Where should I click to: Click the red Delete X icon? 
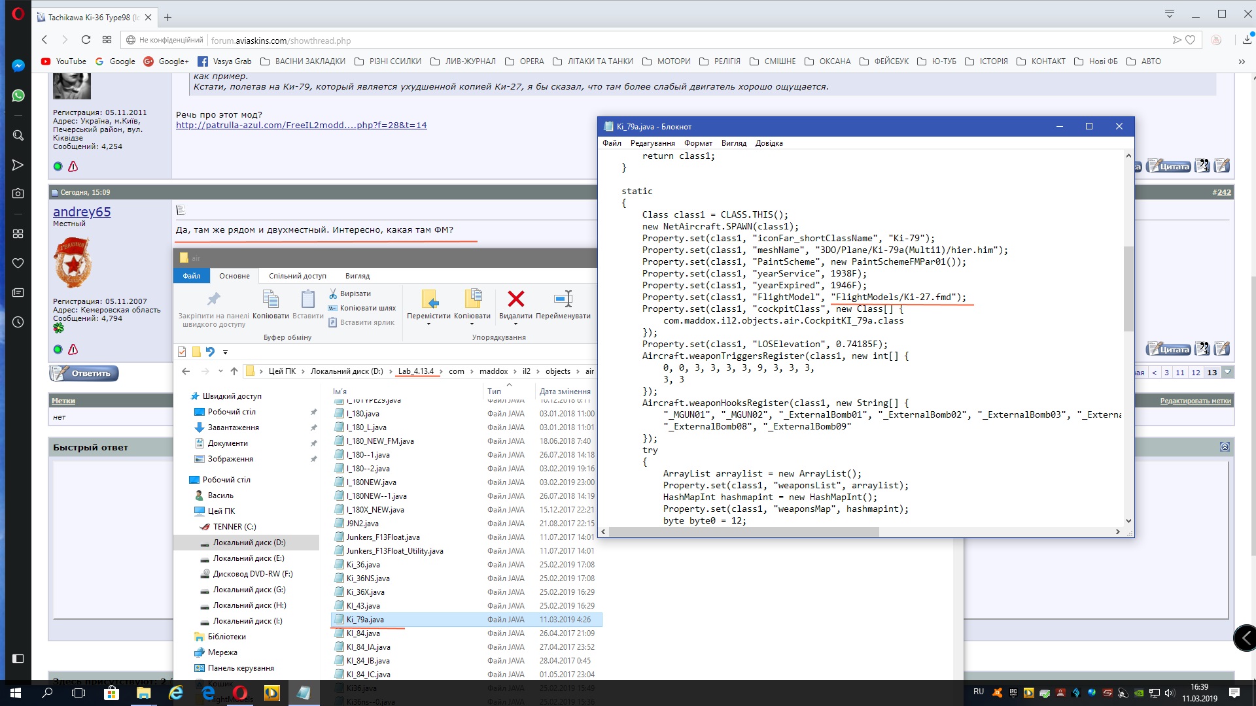pos(515,299)
